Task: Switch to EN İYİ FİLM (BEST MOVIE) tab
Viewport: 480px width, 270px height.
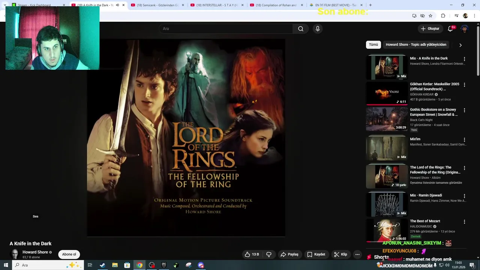Action: pyautogui.click(x=336, y=5)
